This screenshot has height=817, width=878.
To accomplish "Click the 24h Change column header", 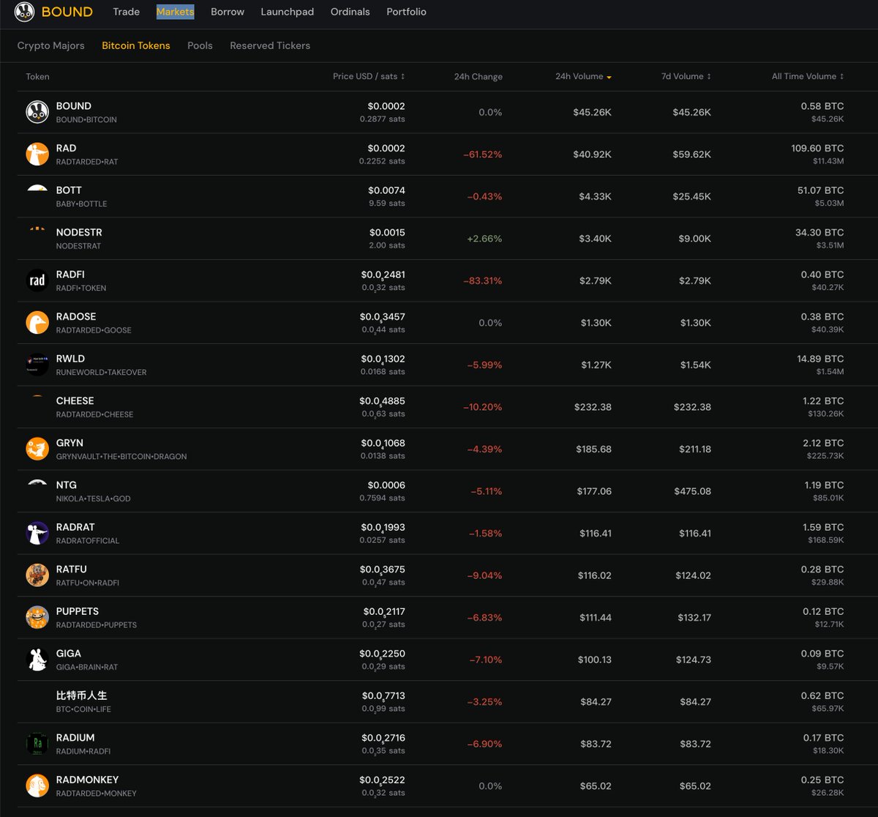I will (478, 76).
